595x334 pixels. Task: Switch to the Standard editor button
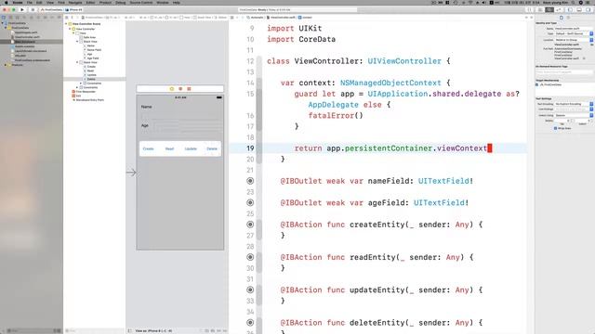(x=540, y=9)
